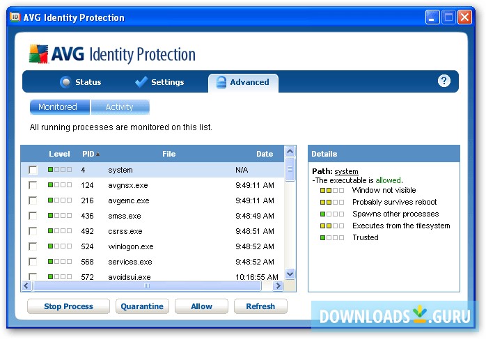Click the level indicator for winlogon.exe

tap(60, 246)
